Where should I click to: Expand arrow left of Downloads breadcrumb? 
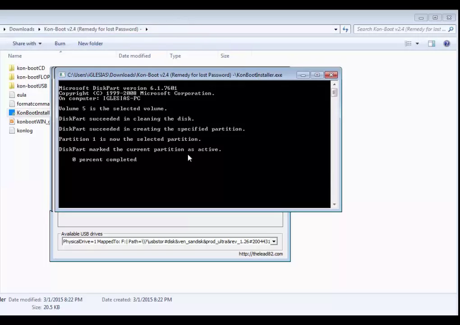[x=5, y=29]
